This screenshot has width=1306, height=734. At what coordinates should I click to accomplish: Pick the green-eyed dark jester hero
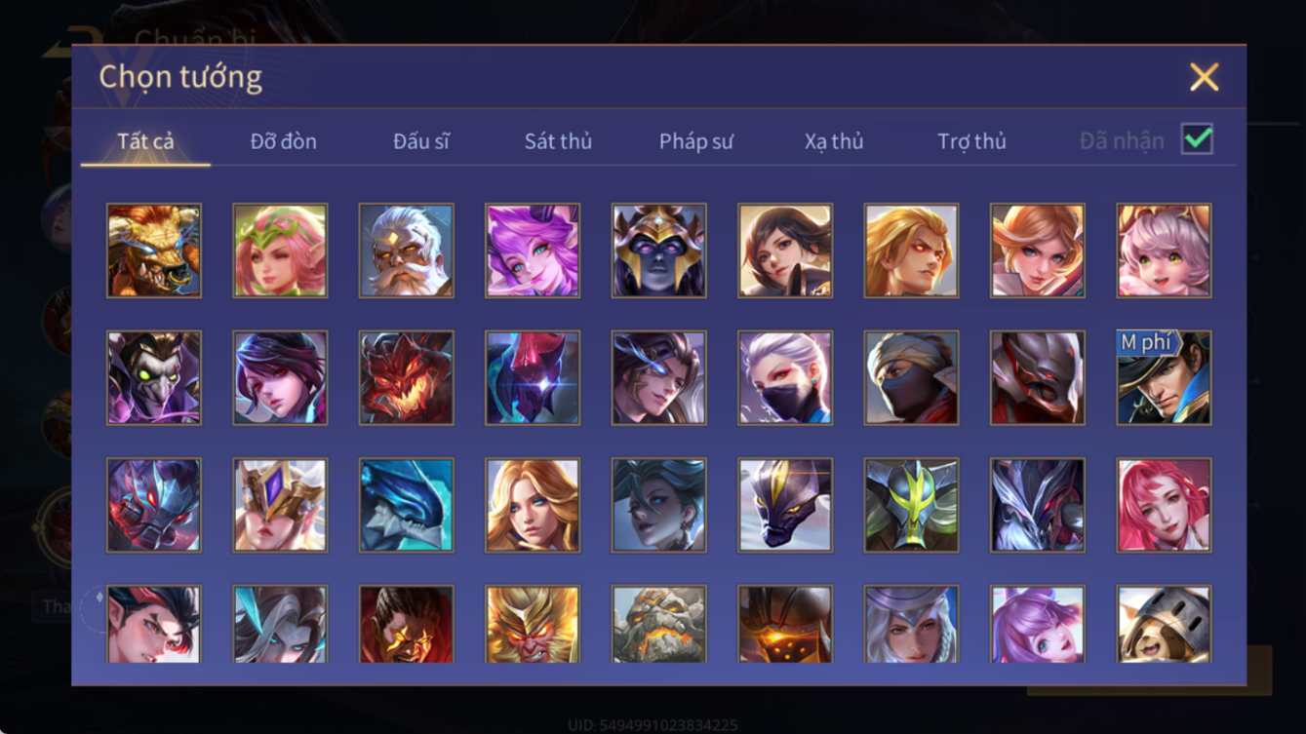[154, 377]
